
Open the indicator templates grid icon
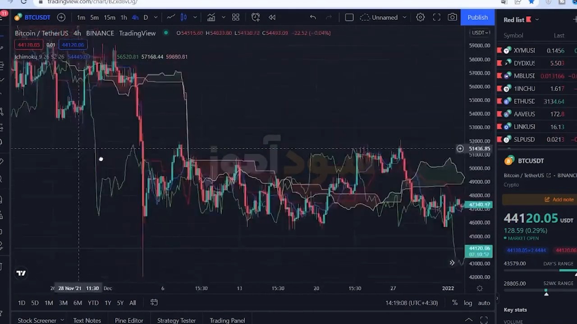tap(235, 18)
